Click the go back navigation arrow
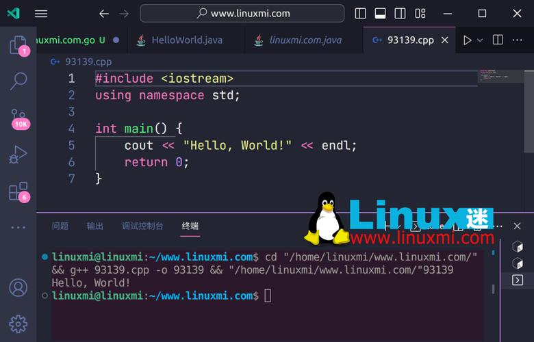 [104, 14]
